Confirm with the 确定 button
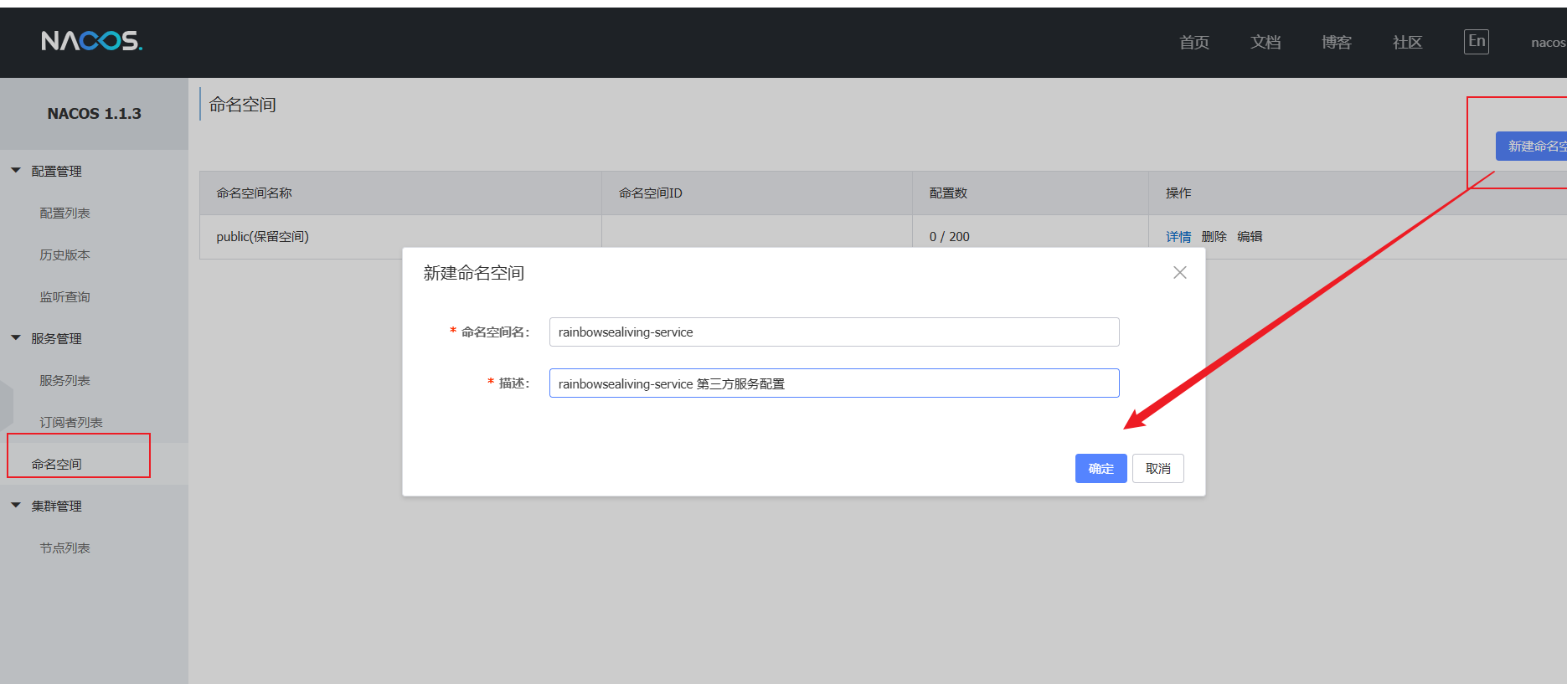 [x=1101, y=468]
